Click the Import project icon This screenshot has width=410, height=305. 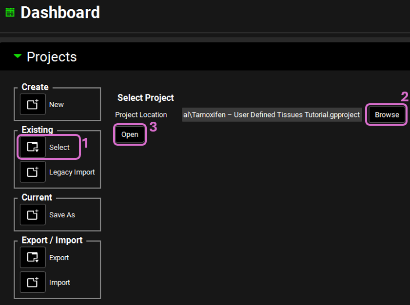[x=33, y=283]
